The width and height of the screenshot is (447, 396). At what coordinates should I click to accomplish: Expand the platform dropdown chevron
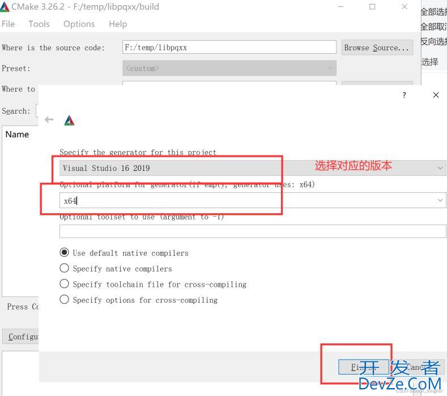pyautogui.click(x=440, y=200)
